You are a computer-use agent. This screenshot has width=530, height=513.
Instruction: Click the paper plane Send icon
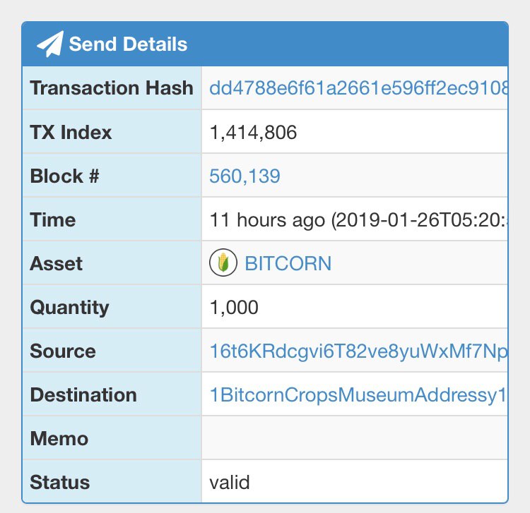[50, 44]
